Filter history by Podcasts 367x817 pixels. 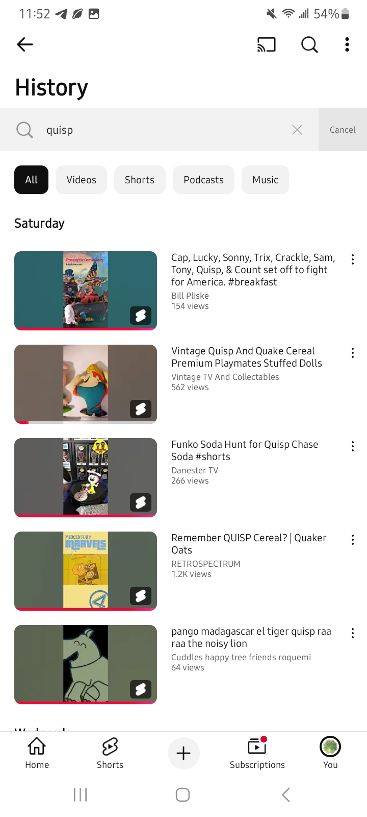[203, 180]
